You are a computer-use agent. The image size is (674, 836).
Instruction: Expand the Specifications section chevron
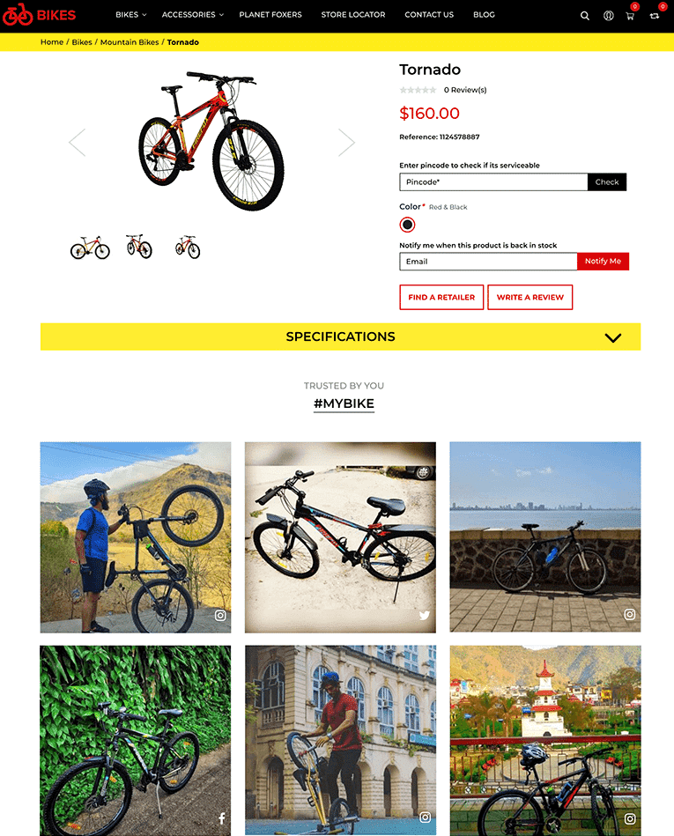click(613, 337)
